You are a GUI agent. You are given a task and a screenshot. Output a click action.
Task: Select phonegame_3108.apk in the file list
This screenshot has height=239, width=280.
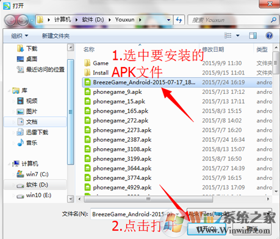click(x=122, y=149)
